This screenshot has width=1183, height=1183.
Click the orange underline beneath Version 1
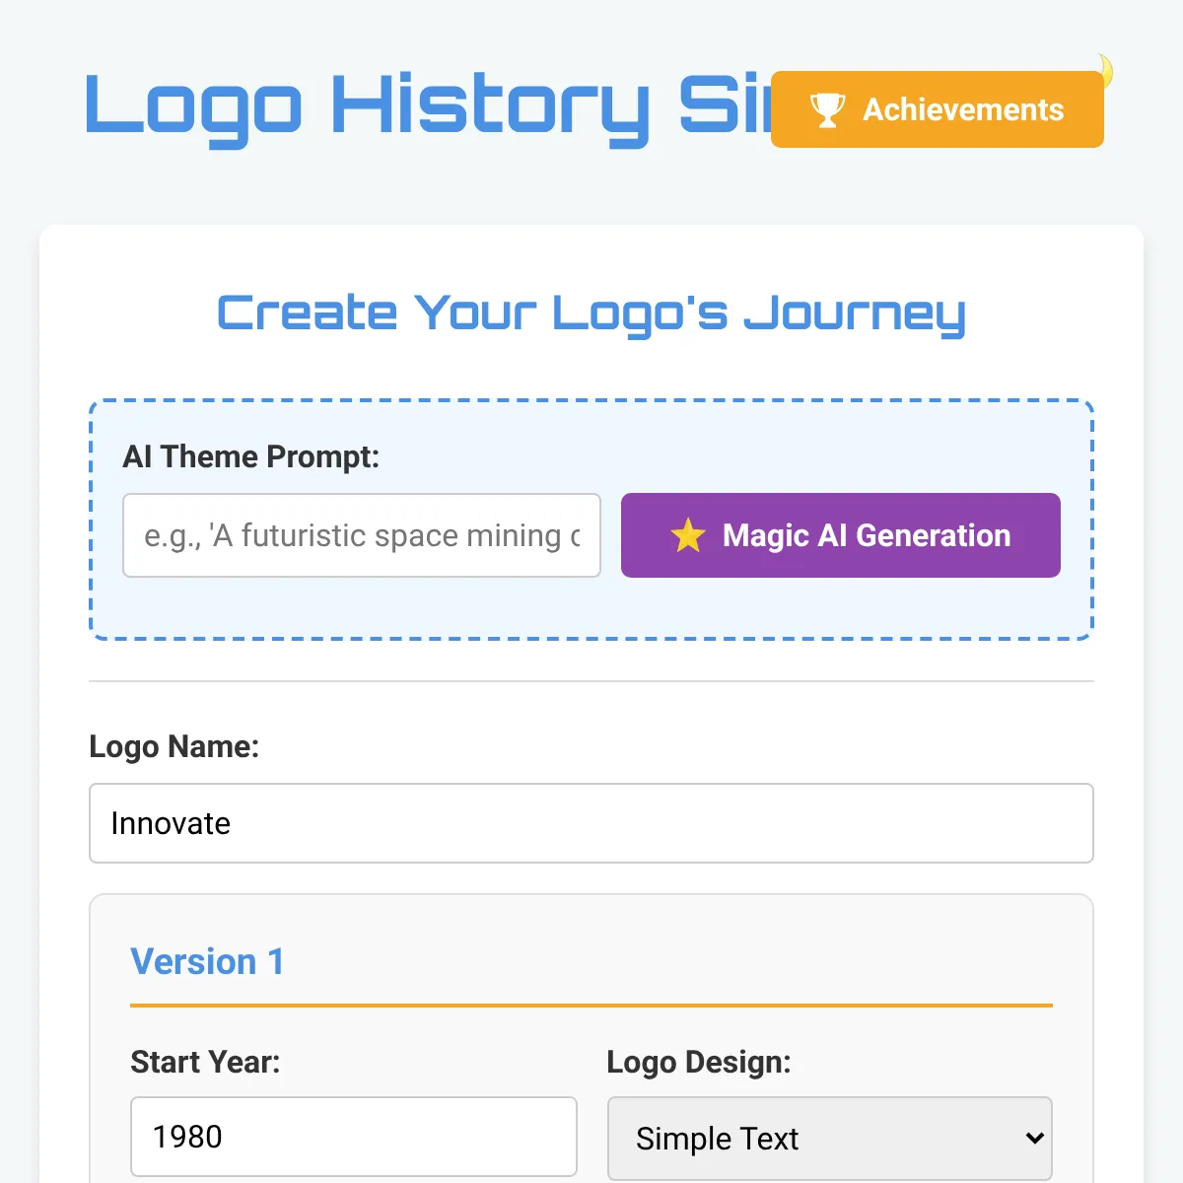pos(591,1006)
